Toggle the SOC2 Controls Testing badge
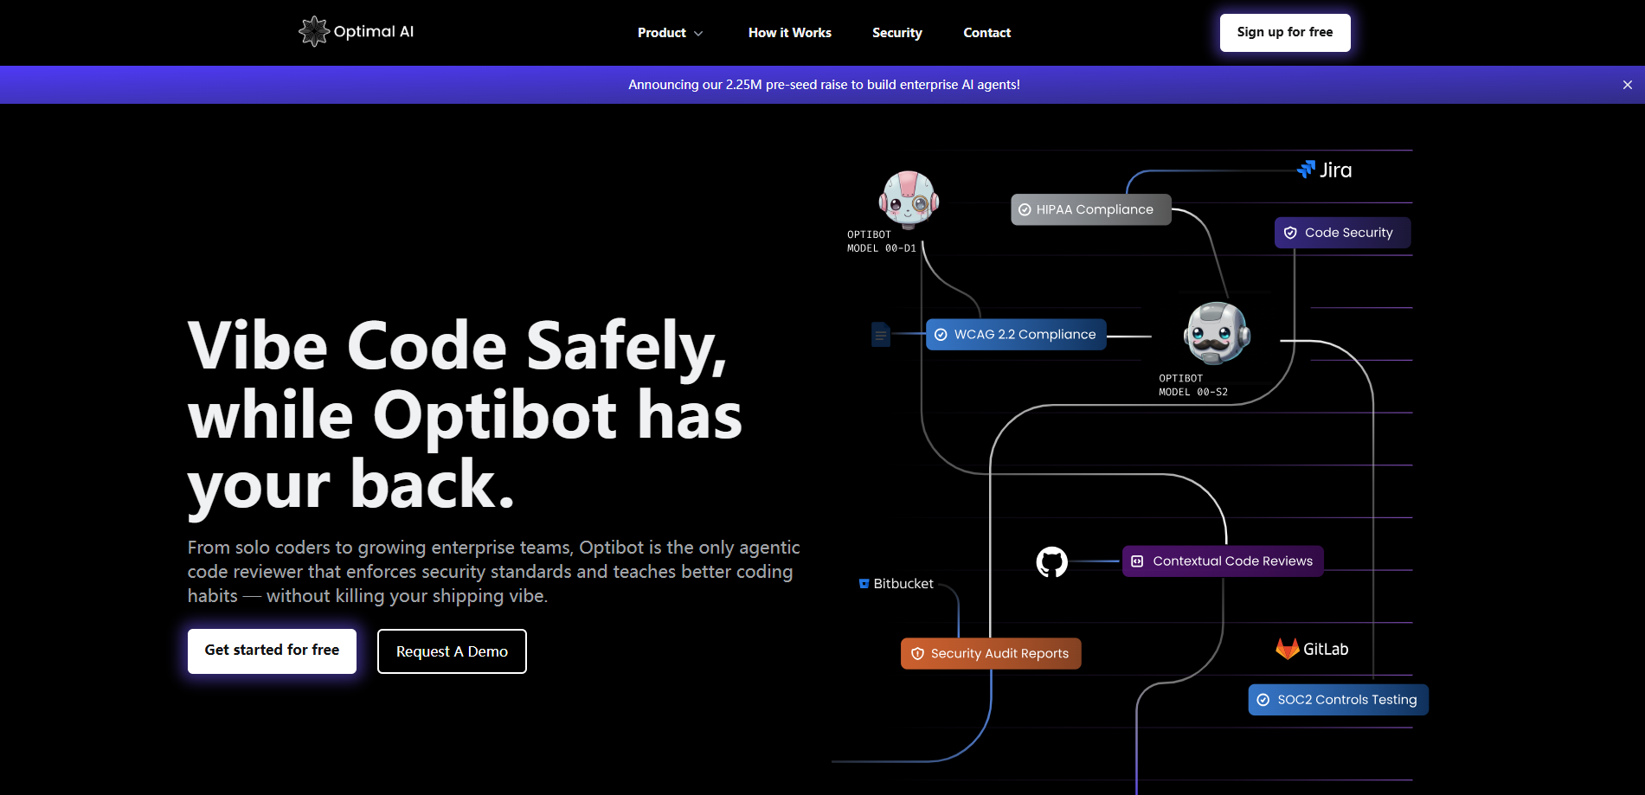The height and width of the screenshot is (795, 1645). (x=1338, y=699)
